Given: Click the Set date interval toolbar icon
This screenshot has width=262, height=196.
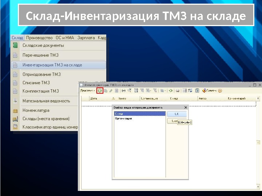Looking at the screenshot, I should coord(123,90).
